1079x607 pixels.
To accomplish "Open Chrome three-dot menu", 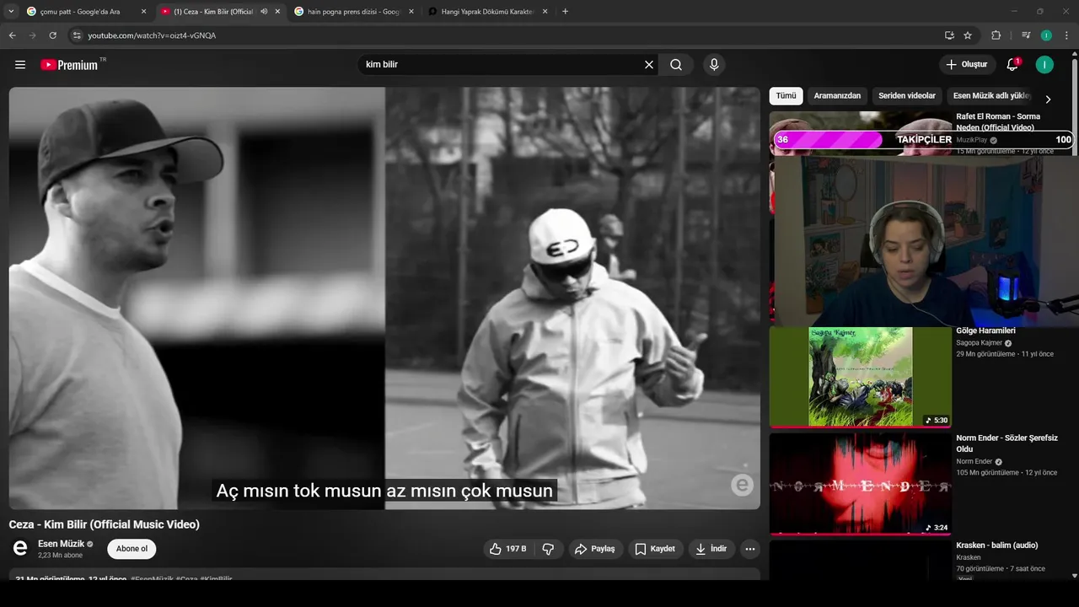I will click(x=1067, y=35).
